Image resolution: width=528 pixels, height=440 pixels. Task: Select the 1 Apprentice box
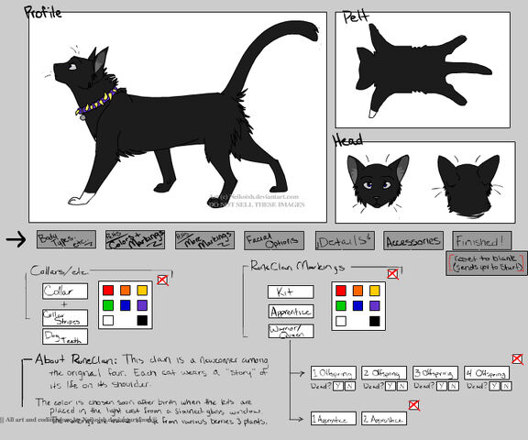coord(334,418)
